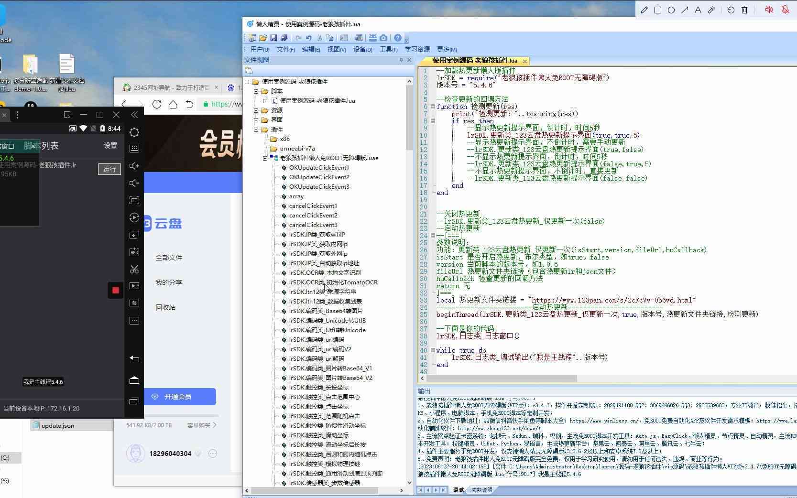Click the emulator Android home button
Viewport: 797px width, 498px height.
(x=134, y=380)
